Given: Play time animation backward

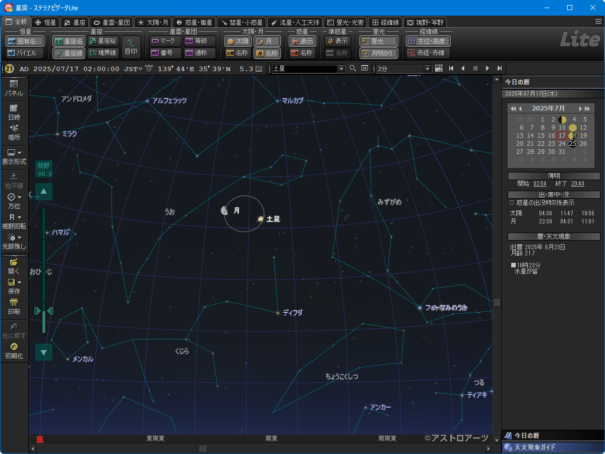Looking at the screenshot, I should point(463,69).
